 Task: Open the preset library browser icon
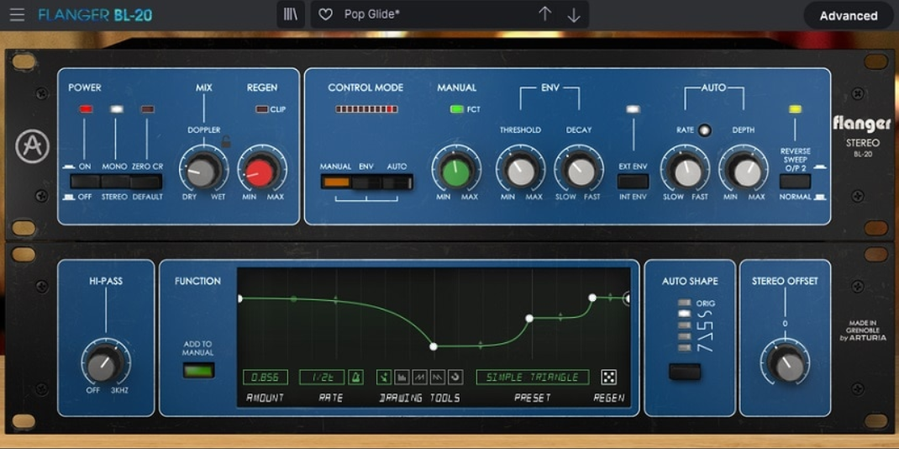291,15
